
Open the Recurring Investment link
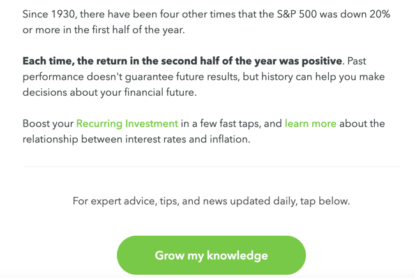[126, 123]
